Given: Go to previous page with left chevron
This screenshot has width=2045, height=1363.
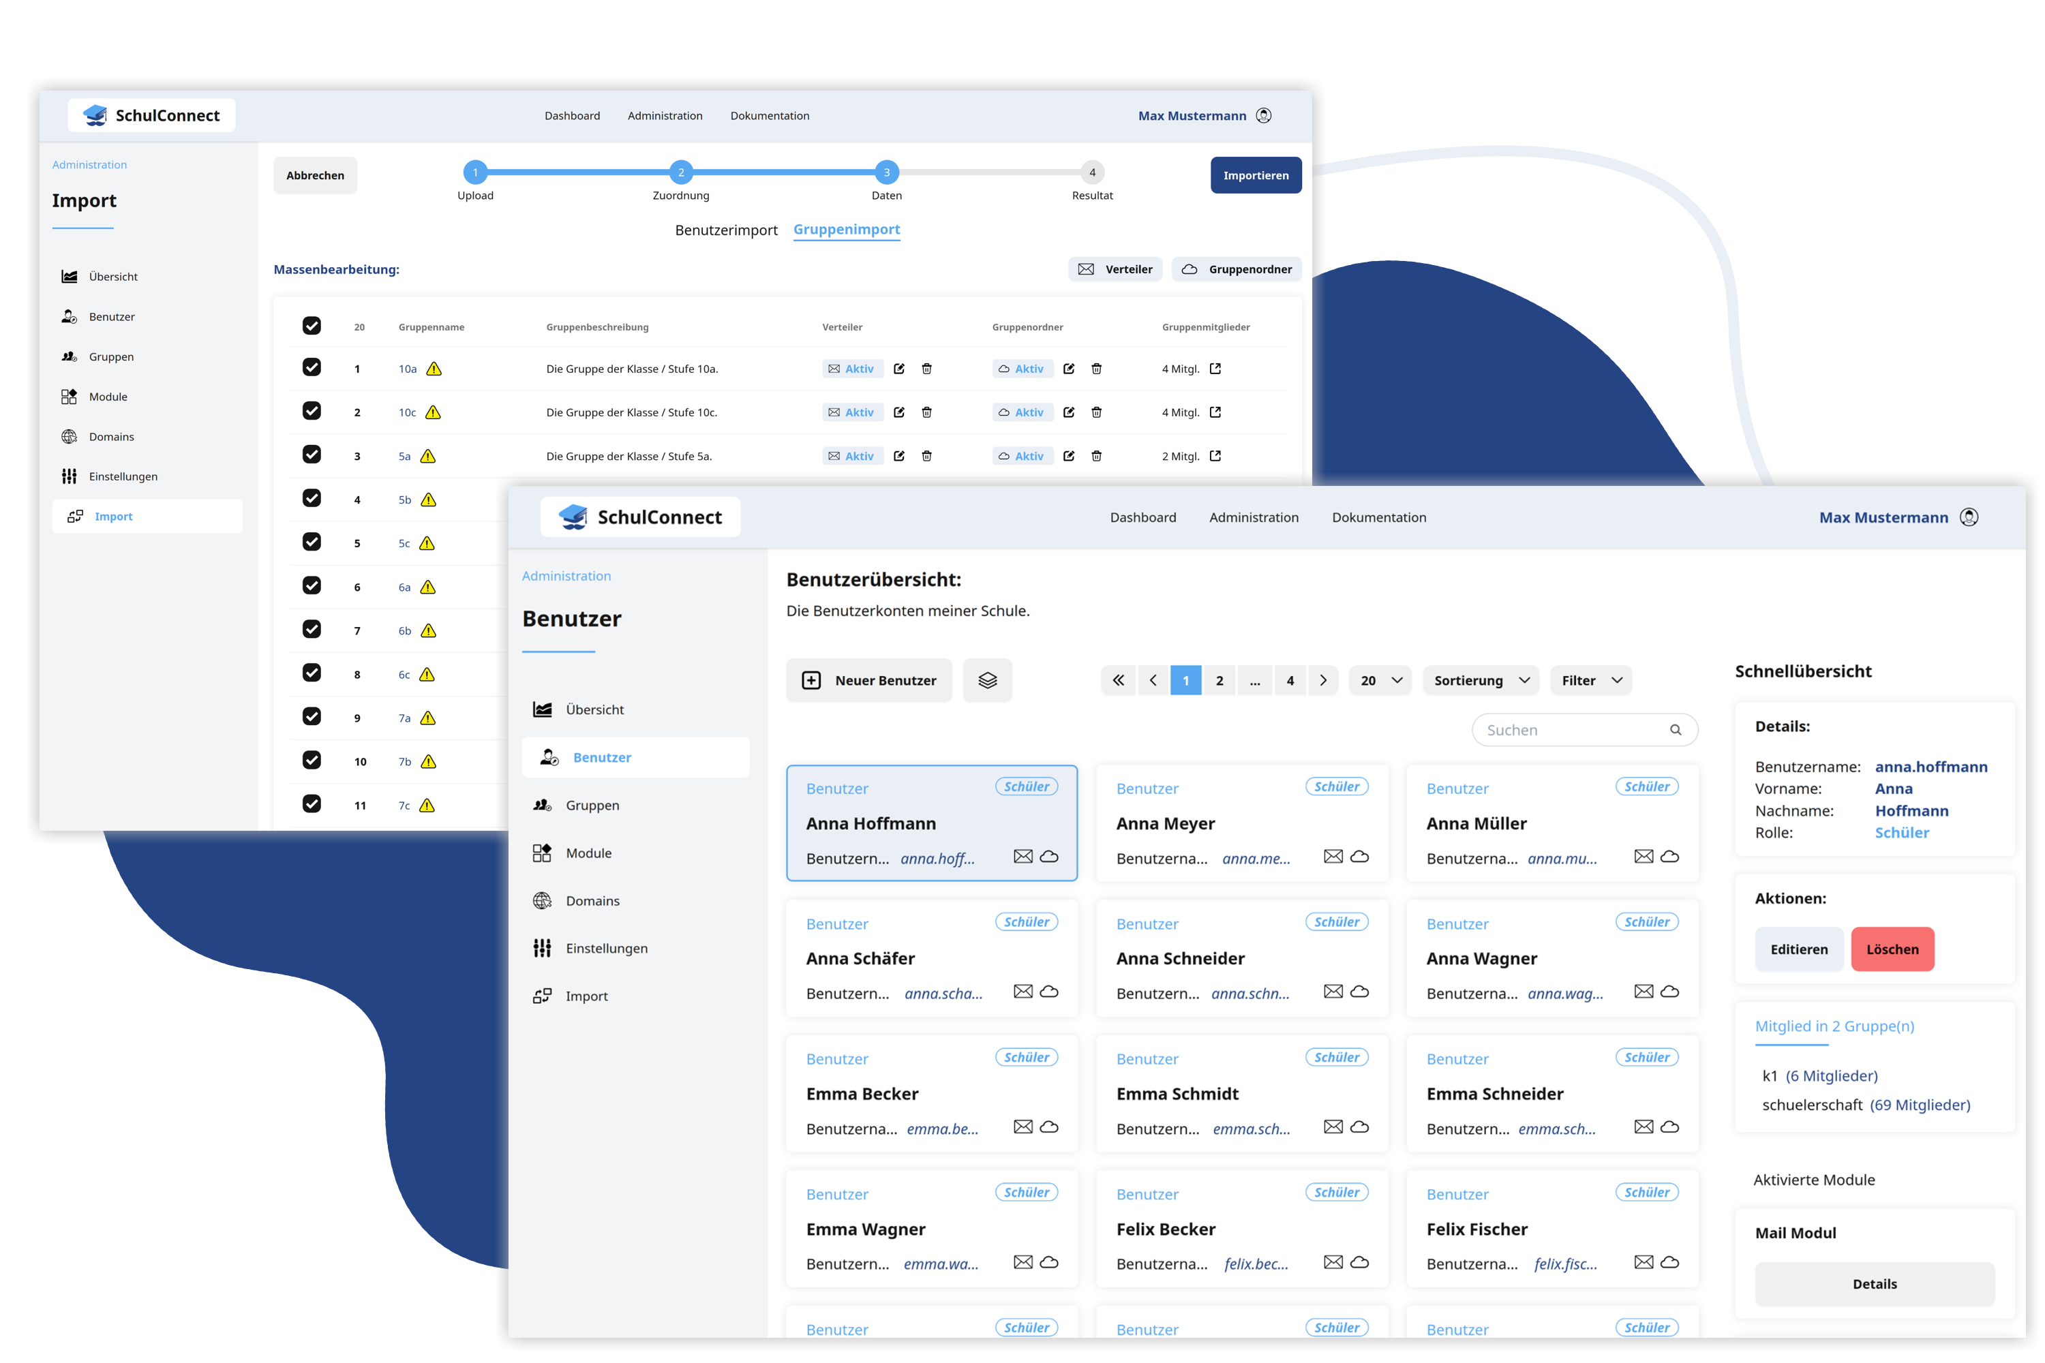Looking at the screenshot, I should [x=1153, y=681].
